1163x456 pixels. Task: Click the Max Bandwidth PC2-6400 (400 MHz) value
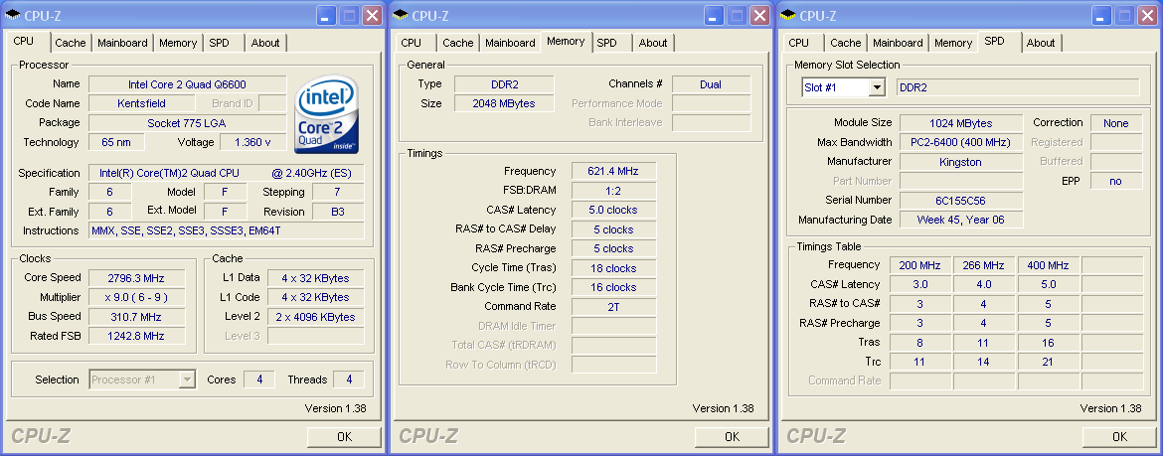[961, 142]
